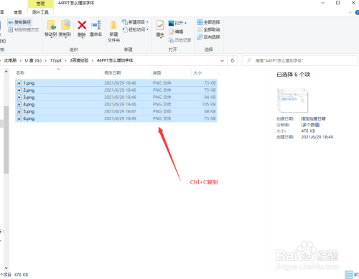Switch to large icons view in status bar
Image resolution: width=359 pixels, height=279 pixels.
point(356,275)
